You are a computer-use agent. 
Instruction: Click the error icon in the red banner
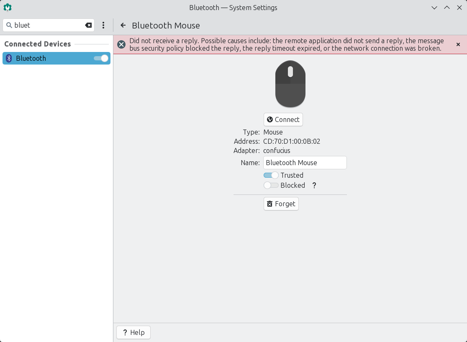(121, 44)
